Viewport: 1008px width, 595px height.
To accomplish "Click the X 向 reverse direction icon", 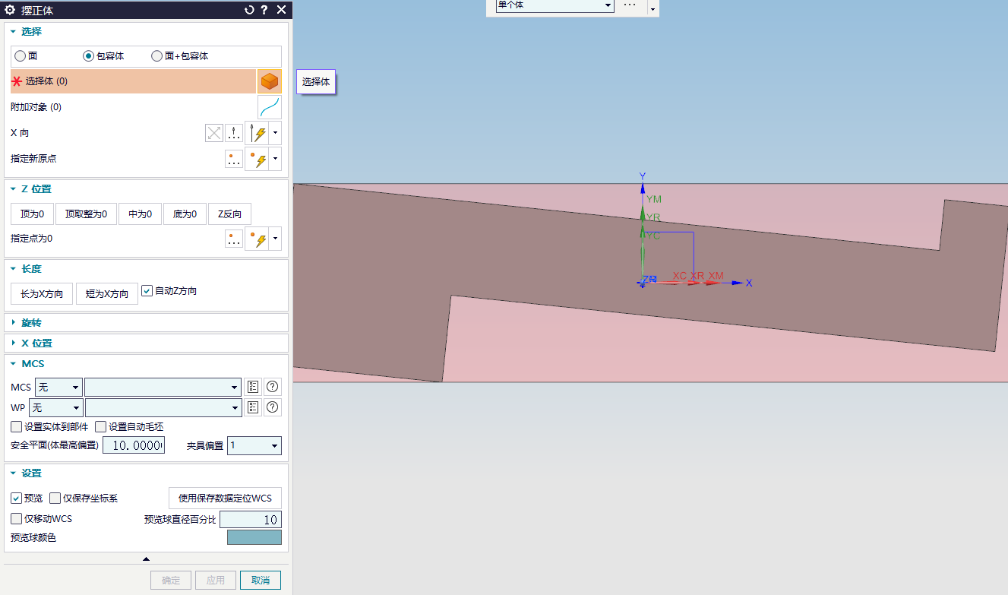I will [x=214, y=134].
